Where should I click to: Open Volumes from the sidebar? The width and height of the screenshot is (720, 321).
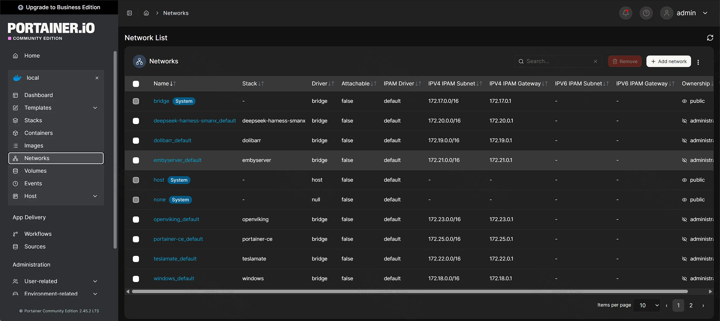(x=56, y=171)
